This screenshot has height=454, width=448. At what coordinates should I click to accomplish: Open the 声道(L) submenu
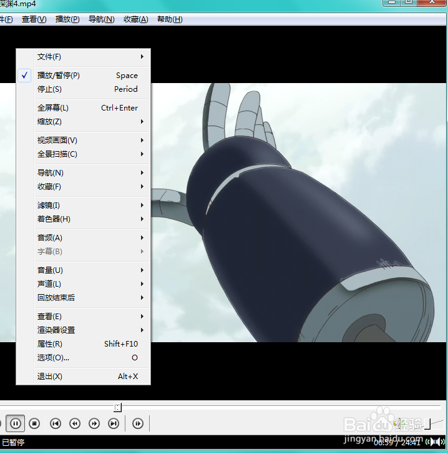83,284
